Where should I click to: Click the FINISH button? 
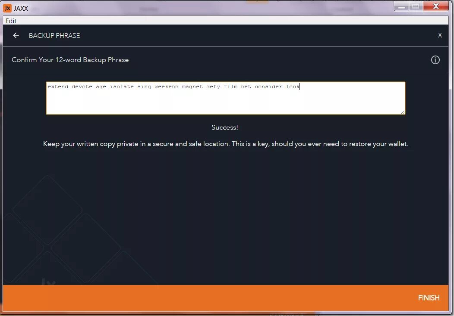pos(429,297)
